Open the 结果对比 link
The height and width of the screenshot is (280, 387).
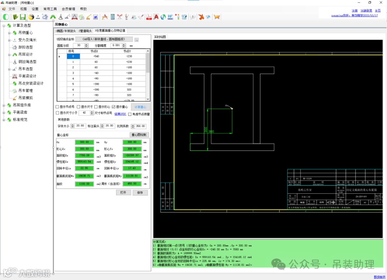click(120, 114)
